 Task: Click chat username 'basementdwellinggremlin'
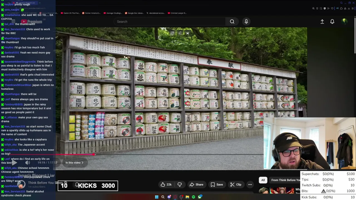coord(20,62)
